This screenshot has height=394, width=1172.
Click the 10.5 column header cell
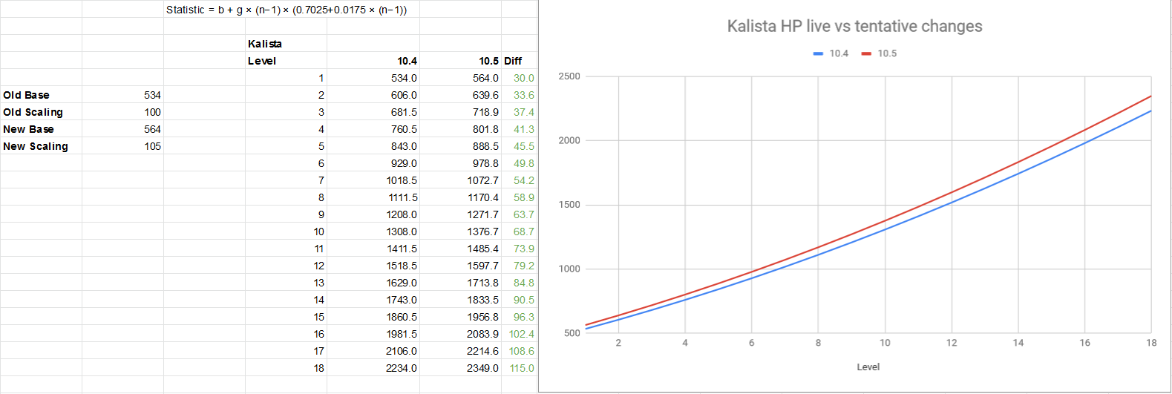pyautogui.click(x=461, y=61)
